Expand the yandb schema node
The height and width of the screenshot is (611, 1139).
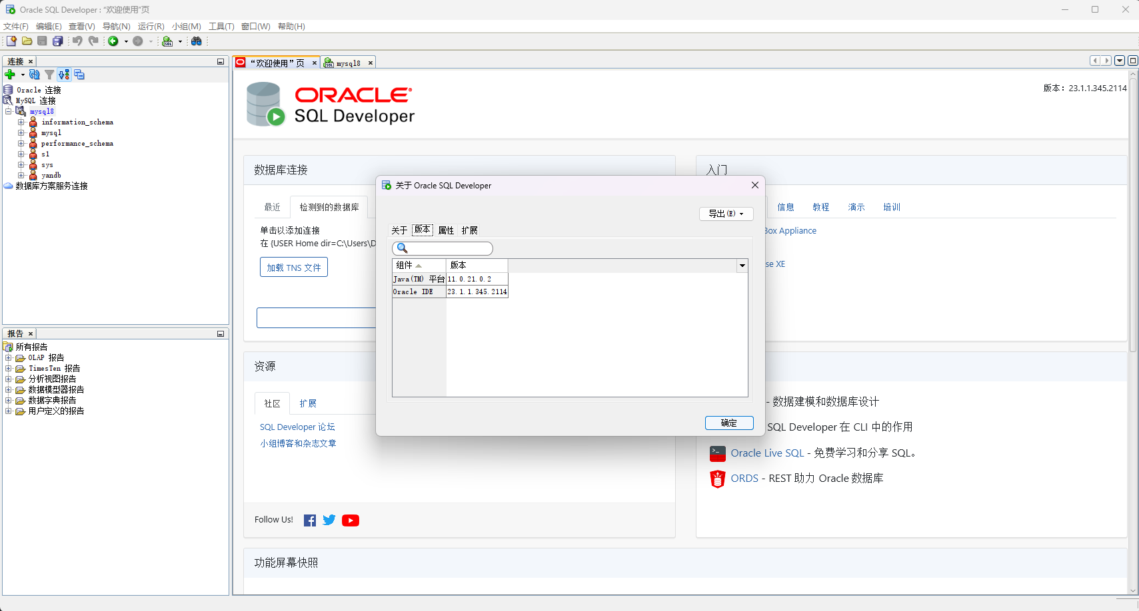pos(21,175)
